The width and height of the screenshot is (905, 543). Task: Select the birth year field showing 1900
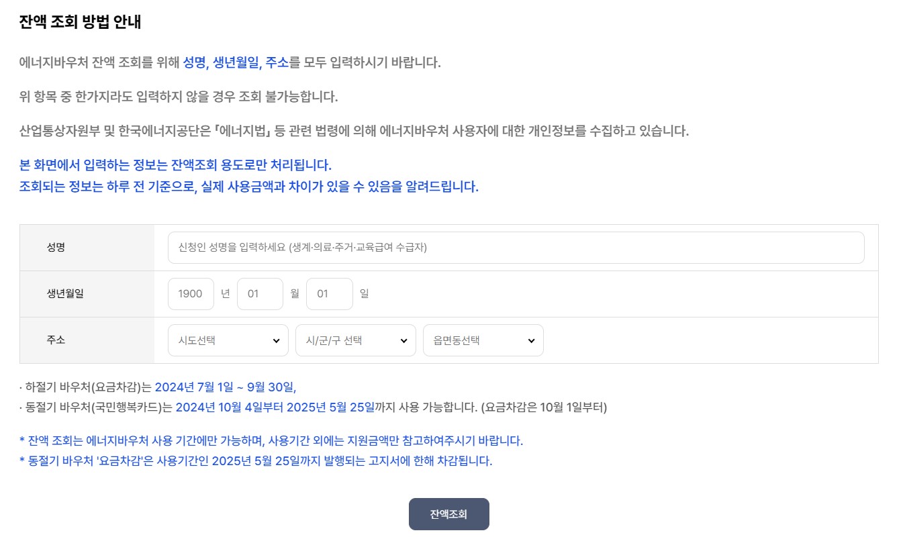tap(190, 293)
